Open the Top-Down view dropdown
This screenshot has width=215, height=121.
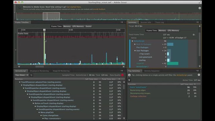point(21,75)
